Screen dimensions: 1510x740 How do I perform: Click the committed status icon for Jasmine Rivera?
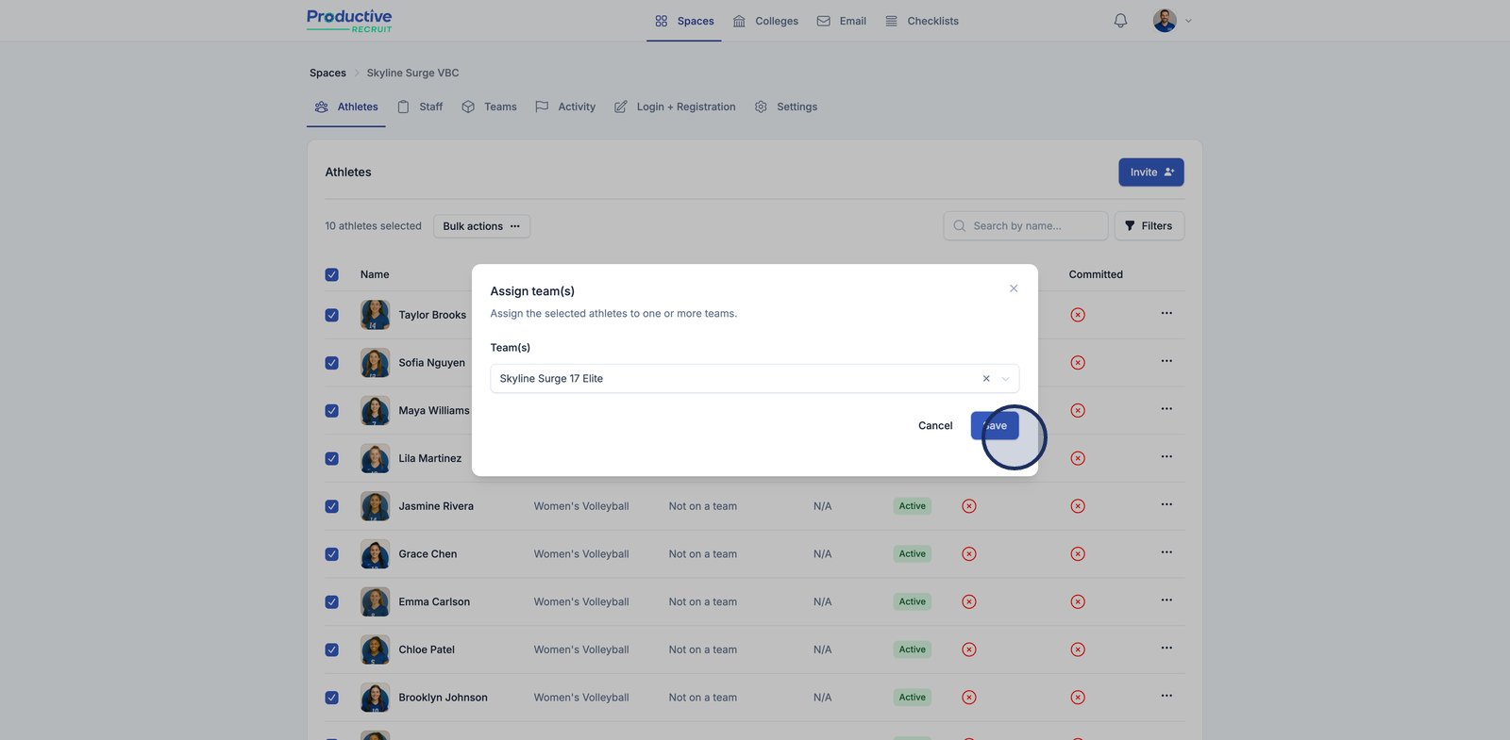click(1078, 506)
